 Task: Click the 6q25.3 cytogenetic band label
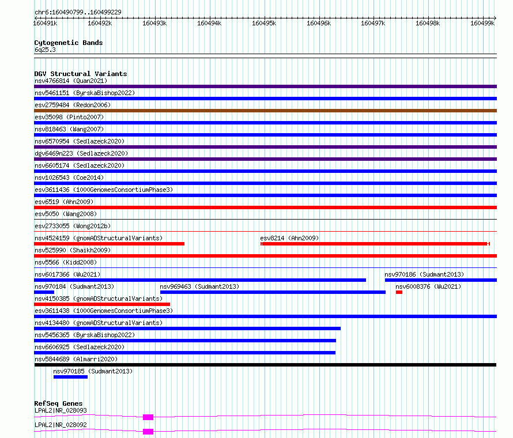tap(45, 50)
